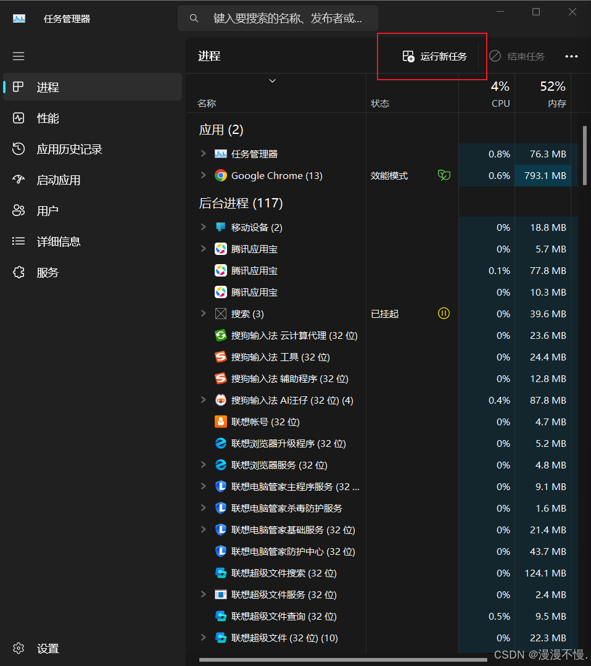Image resolution: width=591 pixels, height=666 pixels.
Task: Click the 已挂起 status text
Action: [385, 314]
